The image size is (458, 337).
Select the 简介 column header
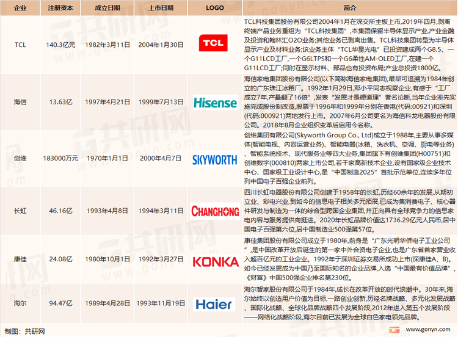tap(350, 8)
